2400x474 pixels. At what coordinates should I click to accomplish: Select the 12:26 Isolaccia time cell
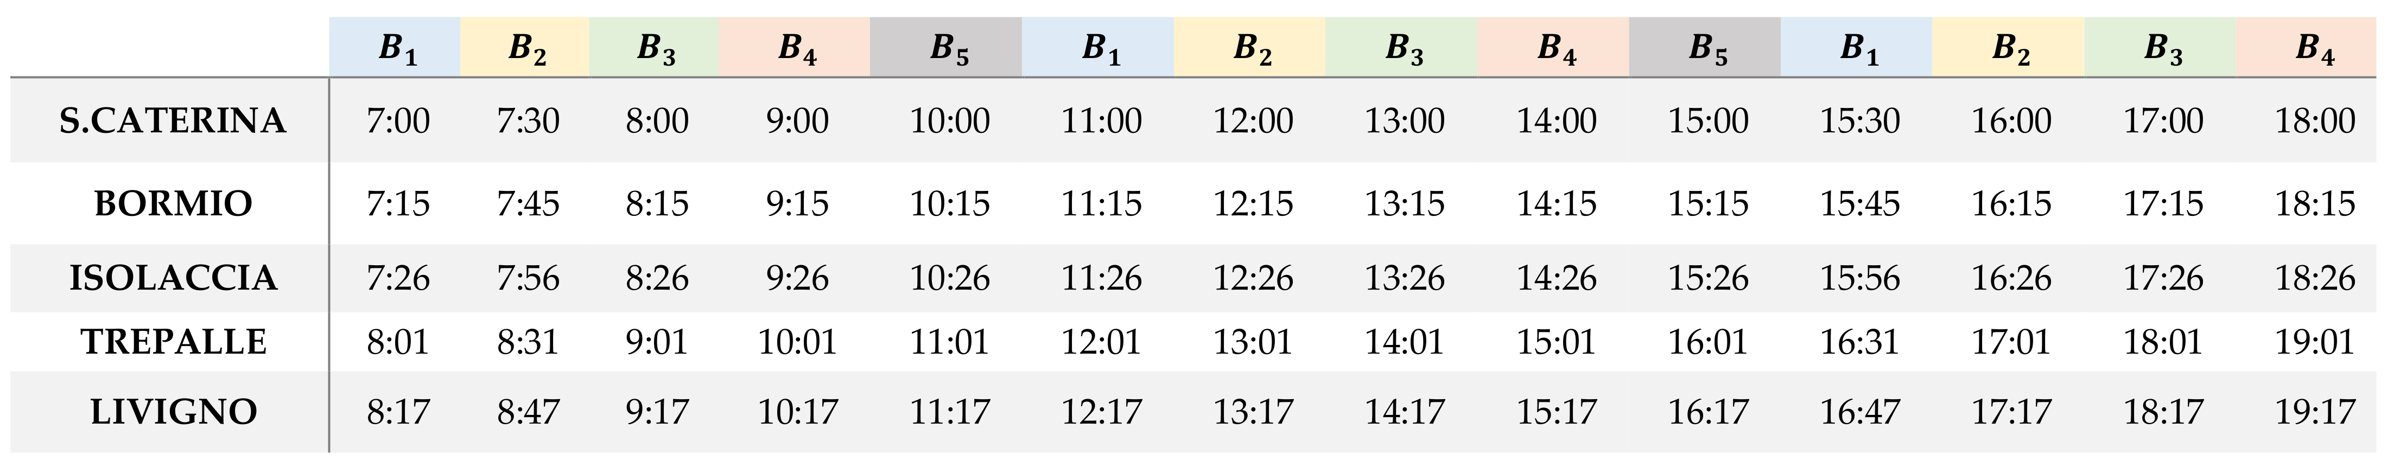click(x=1252, y=278)
